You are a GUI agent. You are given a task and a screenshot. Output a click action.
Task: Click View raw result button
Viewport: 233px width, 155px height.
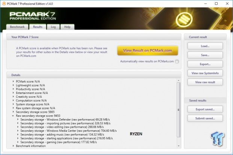point(205,82)
